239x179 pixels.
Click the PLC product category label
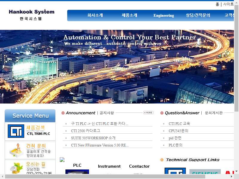tap(77, 165)
